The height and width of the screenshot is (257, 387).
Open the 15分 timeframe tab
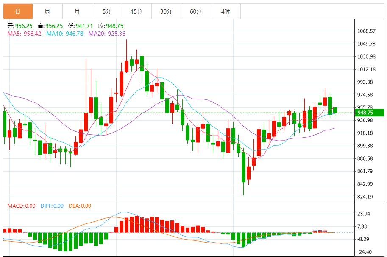pyautogui.click(x=136, y=11)
